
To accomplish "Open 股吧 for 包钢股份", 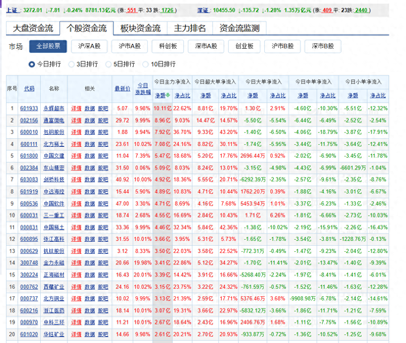I will 103,132.
